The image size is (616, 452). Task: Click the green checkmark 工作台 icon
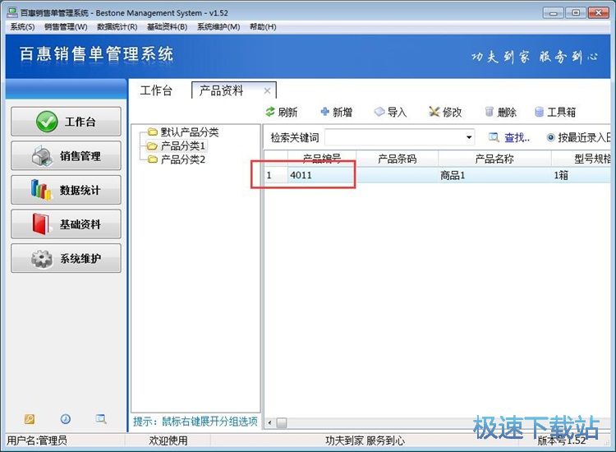point(47,122)
